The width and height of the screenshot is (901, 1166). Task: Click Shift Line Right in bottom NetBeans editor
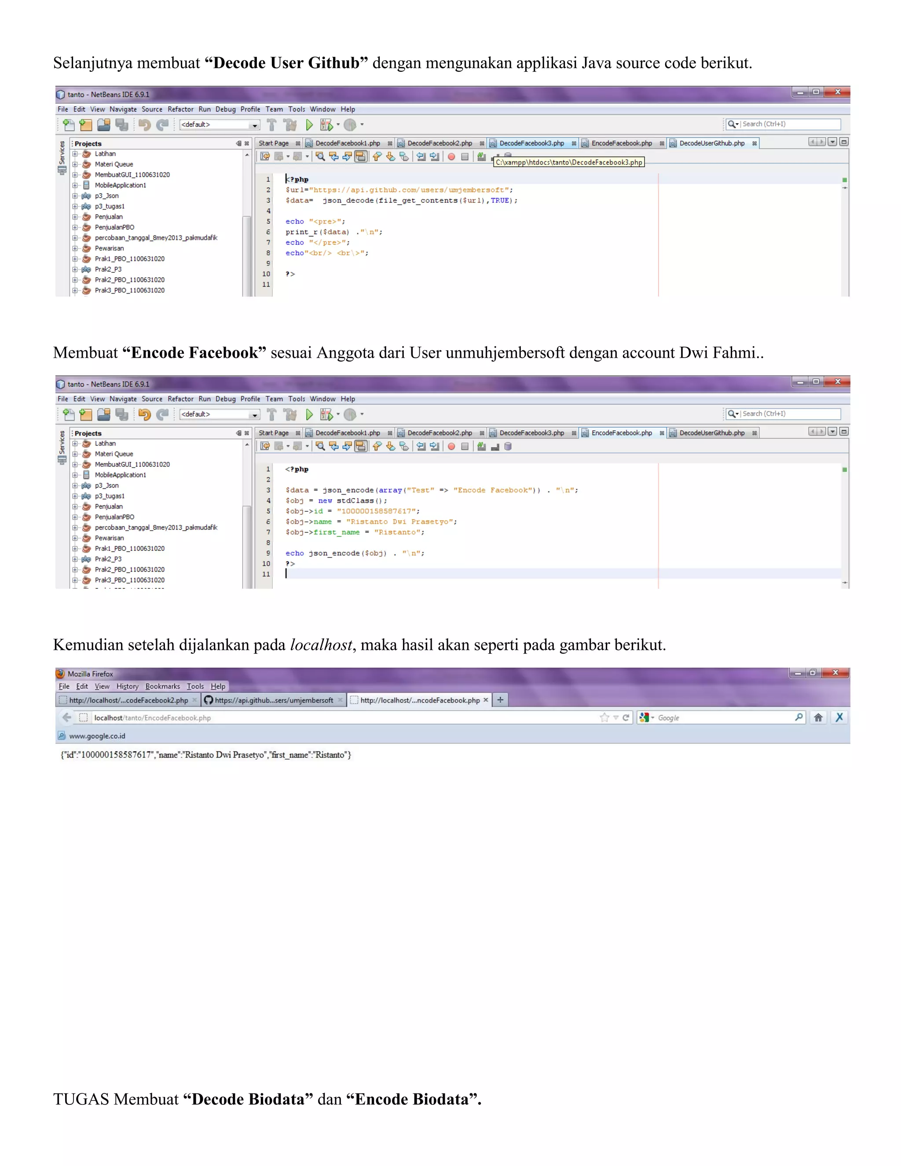[x=435, y=446]
